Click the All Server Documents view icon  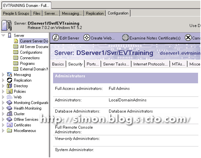15,46
